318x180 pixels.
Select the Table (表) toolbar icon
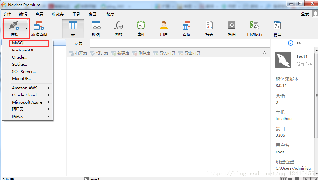73,26
